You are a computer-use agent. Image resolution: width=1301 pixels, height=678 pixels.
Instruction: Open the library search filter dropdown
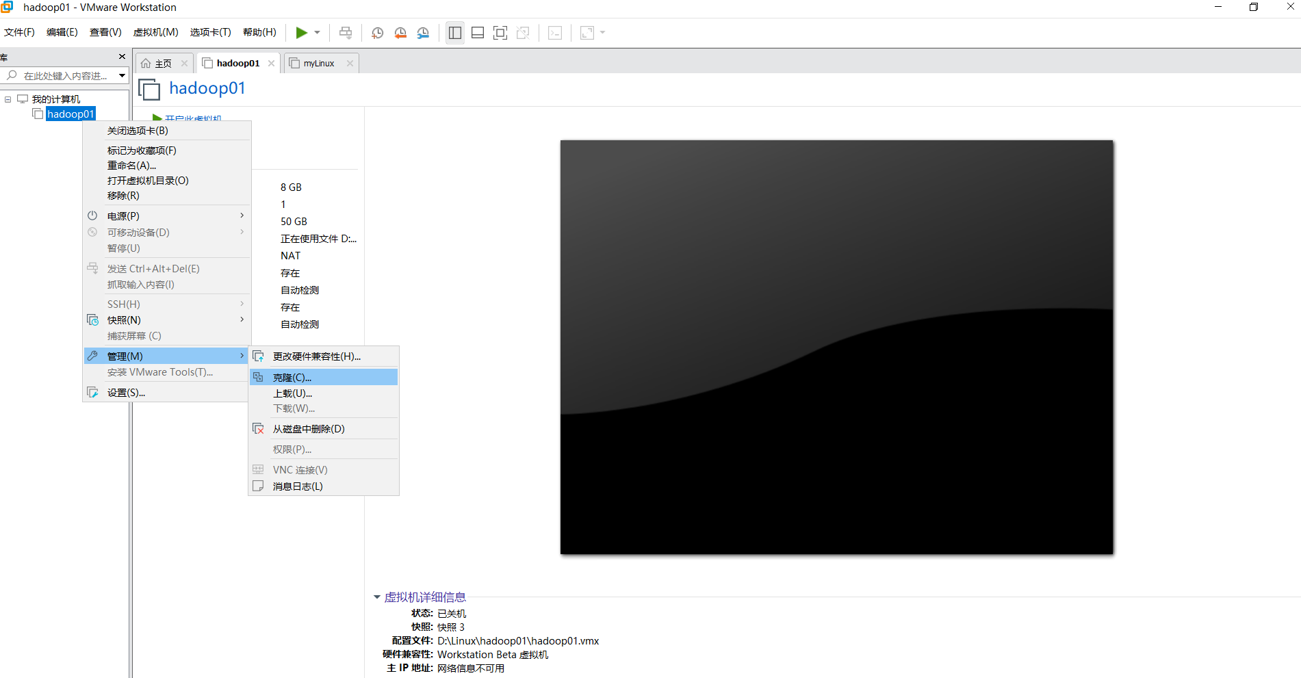coord(122,76)
